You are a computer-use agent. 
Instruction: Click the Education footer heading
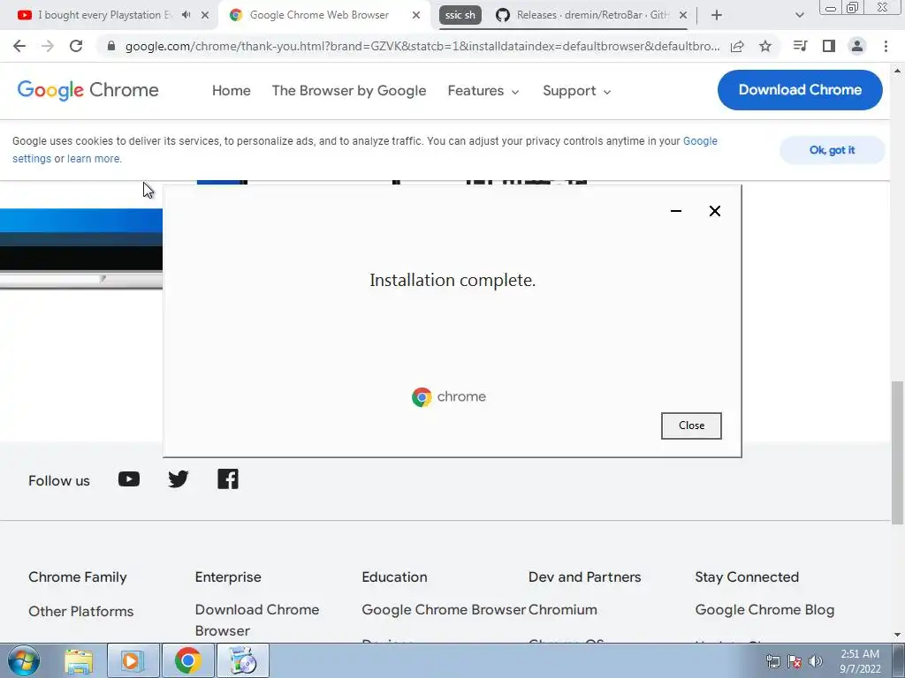point(394,577)
